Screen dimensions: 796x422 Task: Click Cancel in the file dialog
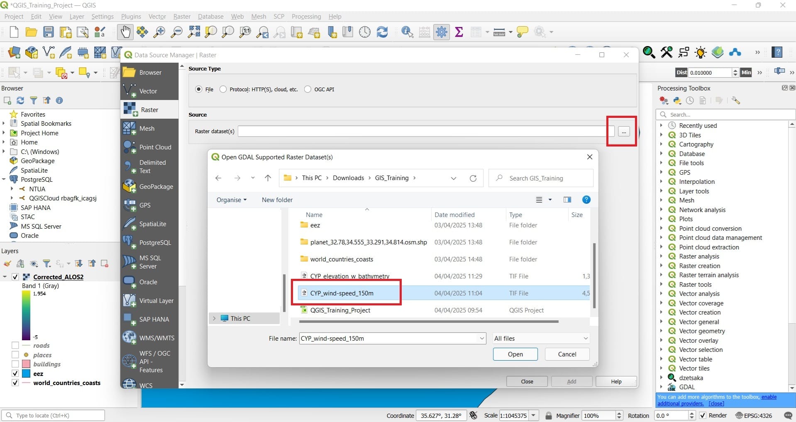[x=567, y=354]
